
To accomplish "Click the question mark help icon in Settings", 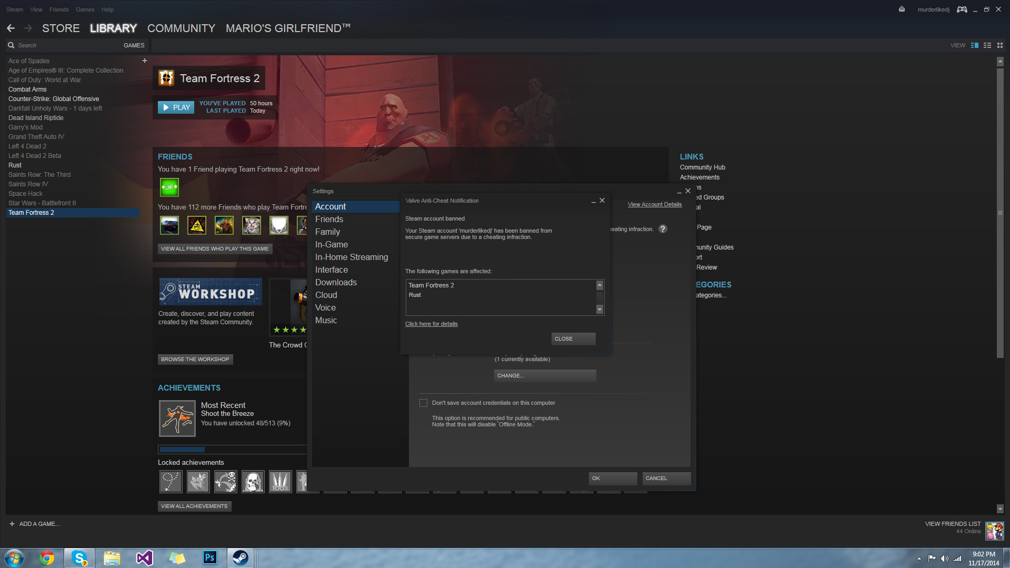I will click(x=663, y=229).
